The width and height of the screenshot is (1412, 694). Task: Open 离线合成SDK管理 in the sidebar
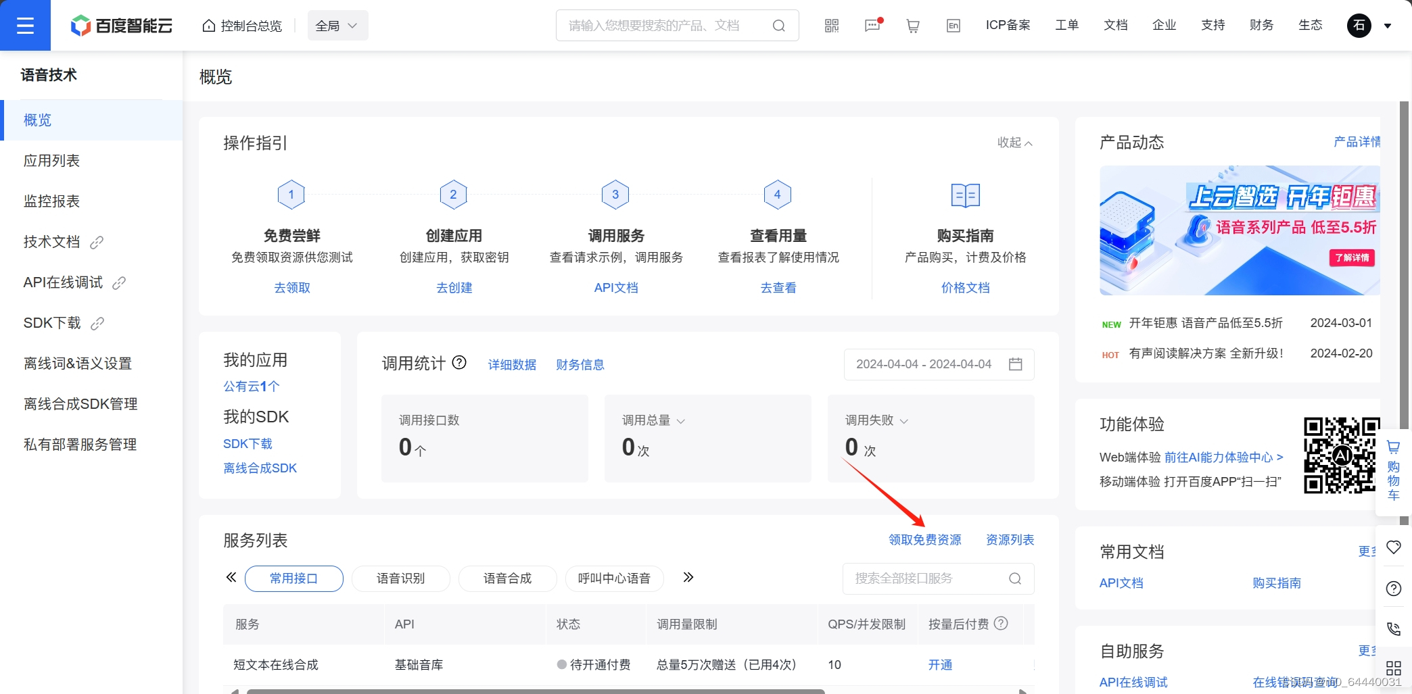[x=91, y=404]
